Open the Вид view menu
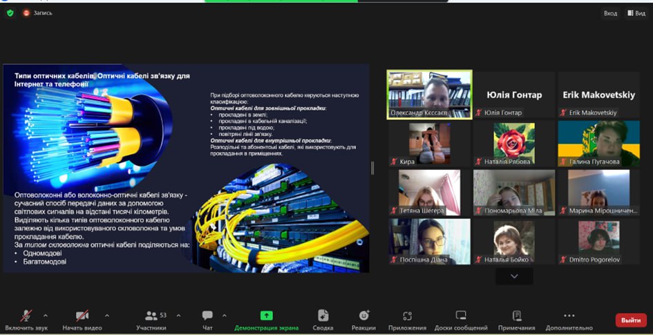 coord(636,13)
